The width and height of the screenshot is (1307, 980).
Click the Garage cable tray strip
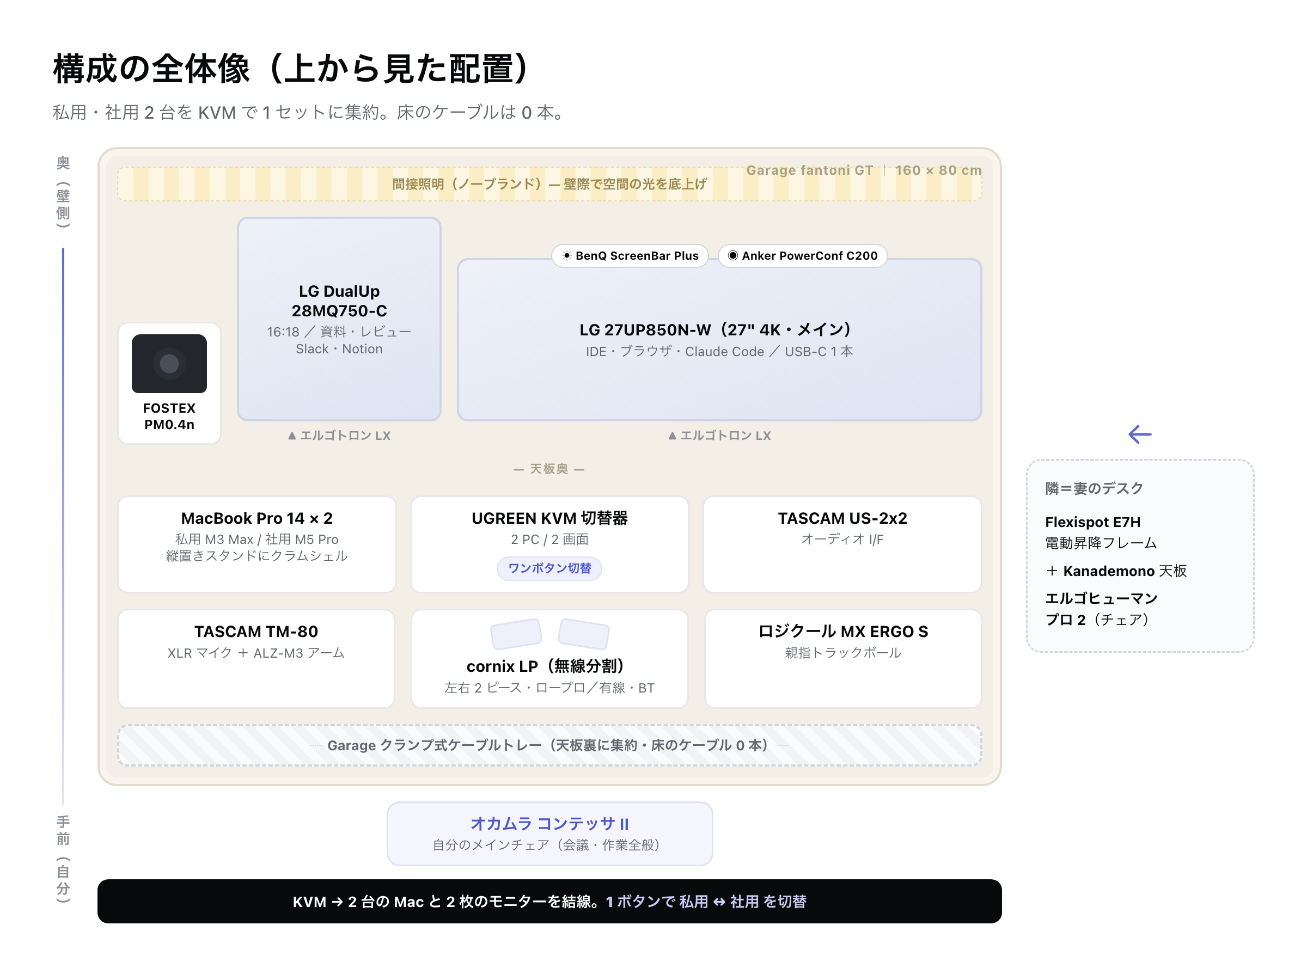pos(549,745)
